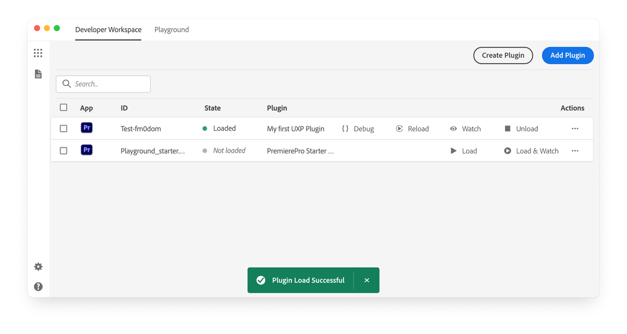Click Premiere Pro icon for Playground_starter row
The height and width of the screenshot is (334, 627).
pos(87,150)
